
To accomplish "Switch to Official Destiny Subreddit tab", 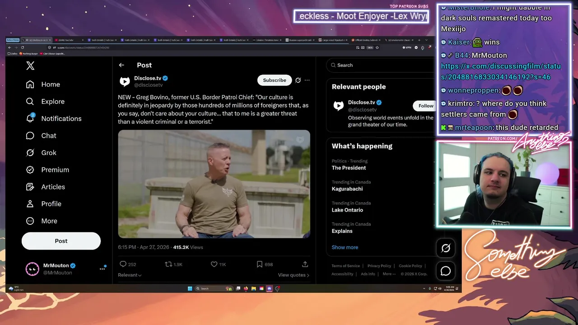I will point(366,40).
